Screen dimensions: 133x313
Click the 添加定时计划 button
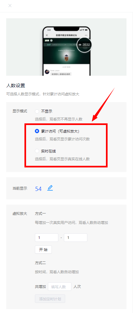click(50, 299)
